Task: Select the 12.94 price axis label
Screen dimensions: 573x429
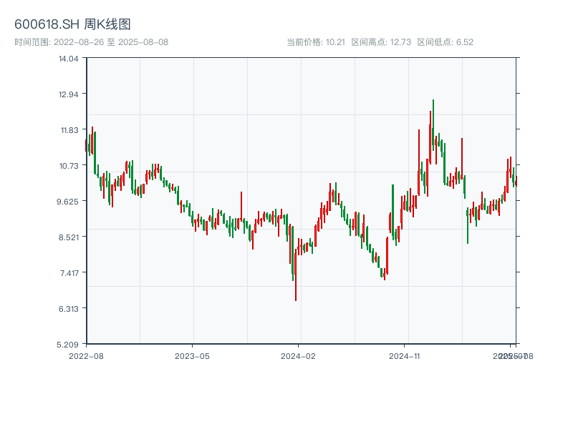Action: coord(69,94)
